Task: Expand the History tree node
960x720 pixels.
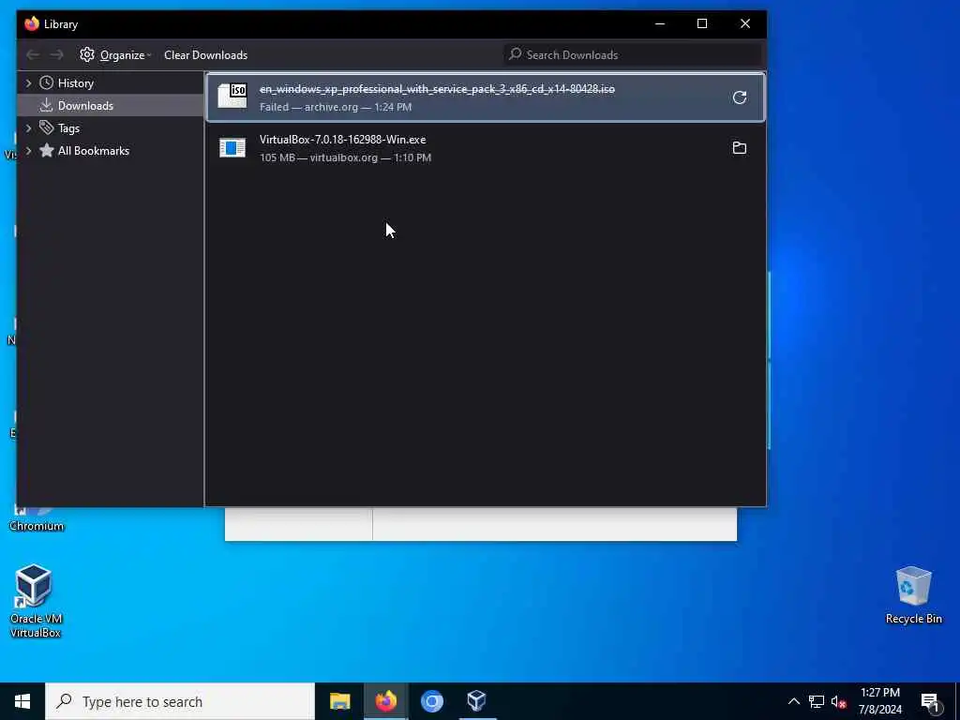Action: pyautogui.click(x=28, y=82)
